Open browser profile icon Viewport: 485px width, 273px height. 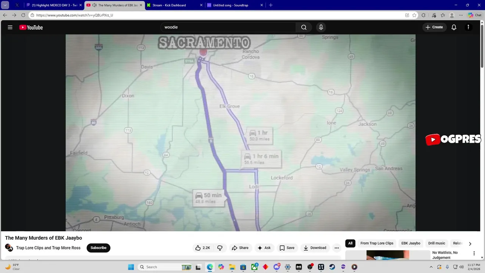pos(452,15)
